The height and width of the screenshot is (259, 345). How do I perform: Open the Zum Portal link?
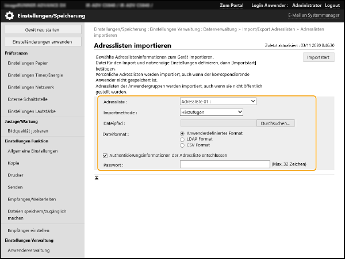231,5
